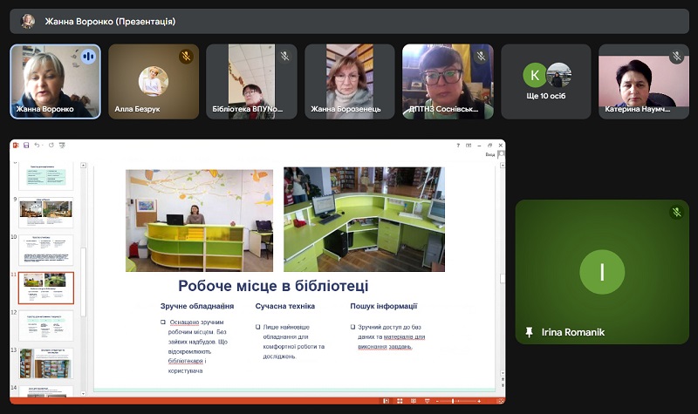Open Ribbon display options button
The width and height of the screenshot is (698, 414).
(470, 145)
